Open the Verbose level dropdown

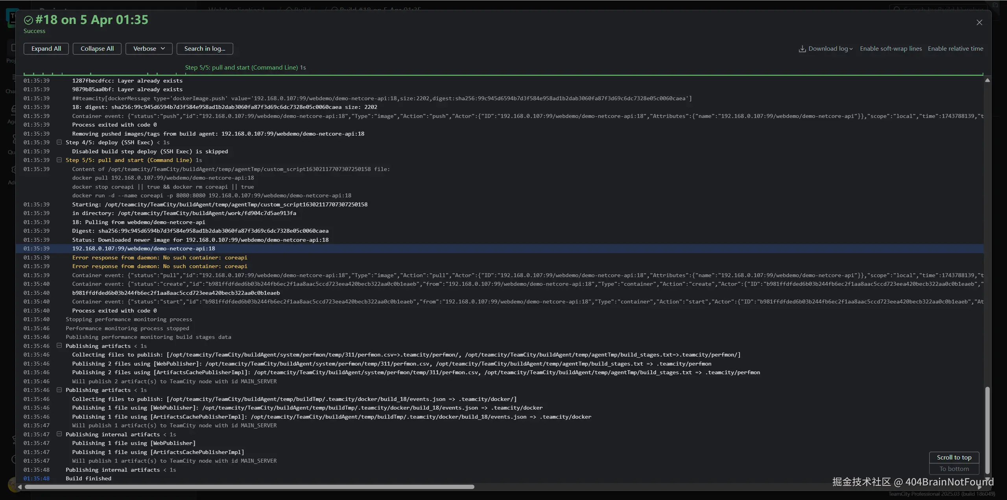(x=149, y=49)
